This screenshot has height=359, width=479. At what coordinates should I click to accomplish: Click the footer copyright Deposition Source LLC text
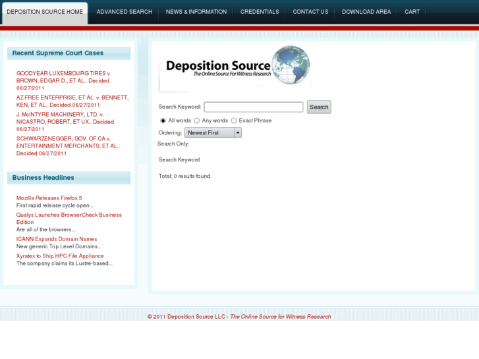239,317
